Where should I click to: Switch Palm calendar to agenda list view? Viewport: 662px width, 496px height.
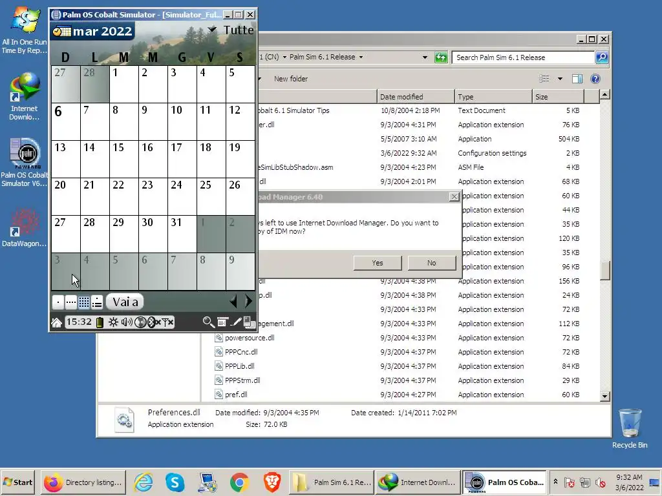[x=97, y=302]
